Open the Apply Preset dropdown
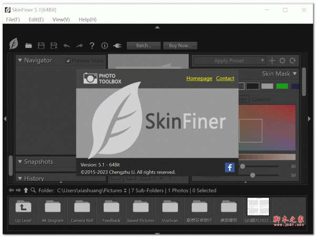The height and width of the screenshot is (237, 316). coord(230,60)
